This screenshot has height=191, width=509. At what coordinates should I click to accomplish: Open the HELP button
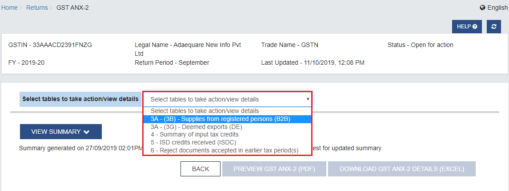(x=467, y=27)
